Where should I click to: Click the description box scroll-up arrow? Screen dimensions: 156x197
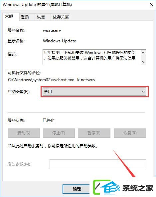[x=143, y=53]
